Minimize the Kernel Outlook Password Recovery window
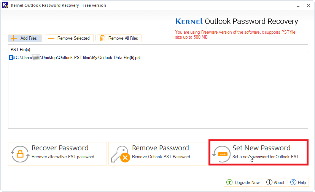315x192 pixels. 298,6
